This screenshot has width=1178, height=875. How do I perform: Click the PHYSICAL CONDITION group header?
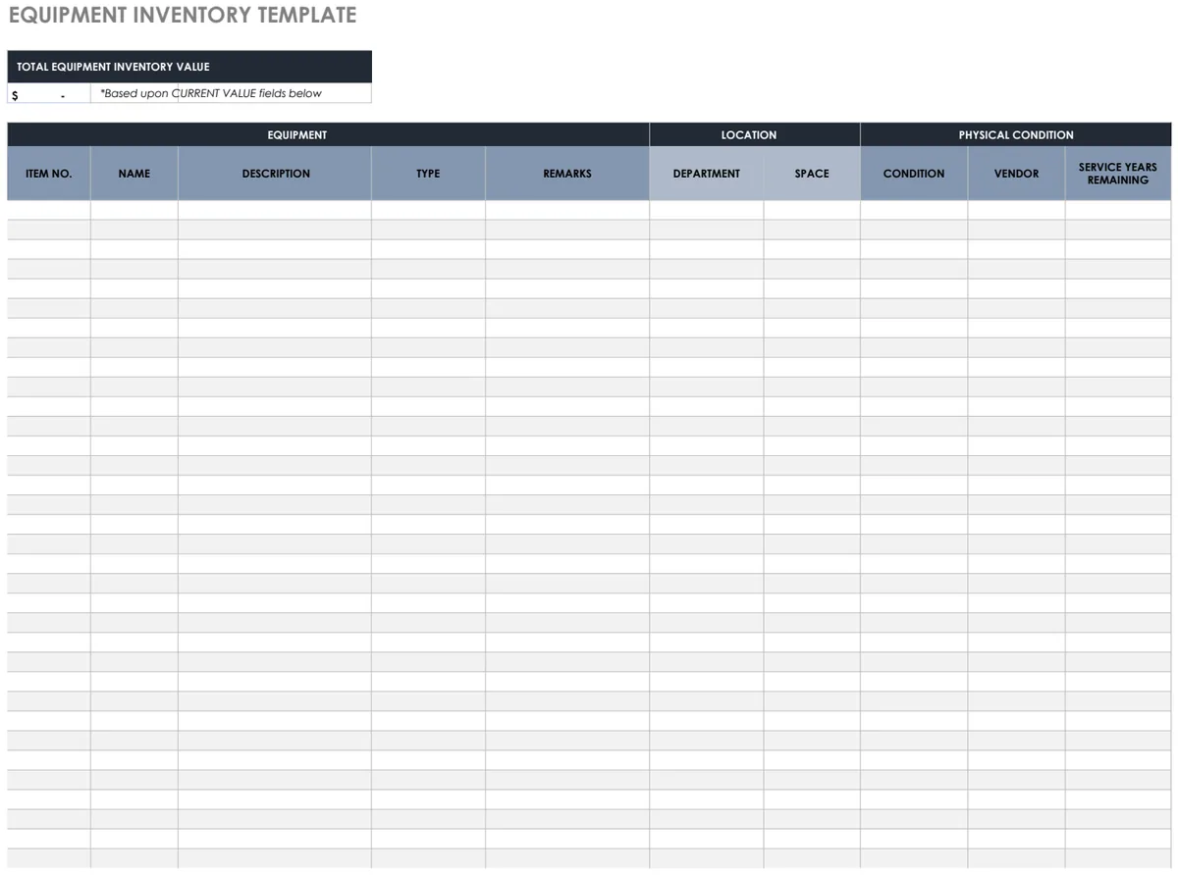point(1016,134)
